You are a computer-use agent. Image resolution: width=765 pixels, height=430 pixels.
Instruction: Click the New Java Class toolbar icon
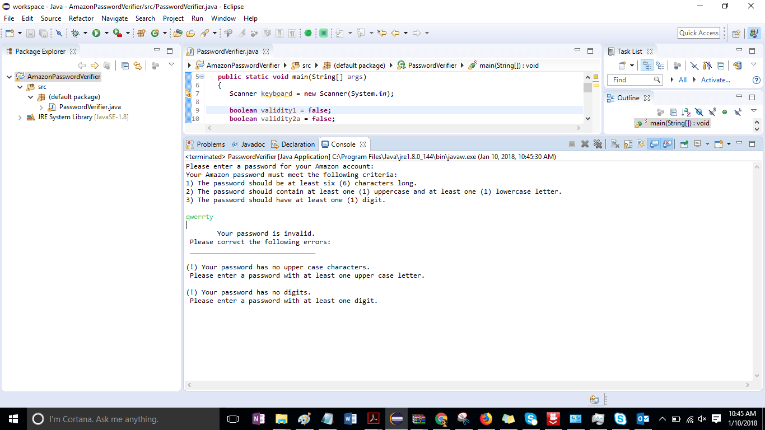[155, 34]
